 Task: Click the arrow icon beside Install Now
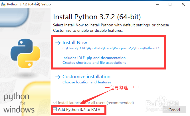58,43
